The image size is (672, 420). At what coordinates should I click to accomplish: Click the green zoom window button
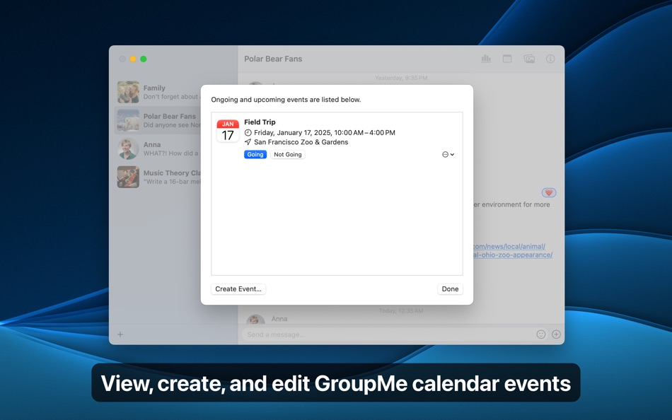pos(144,59)
